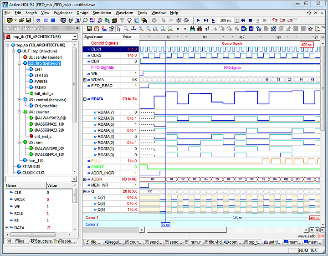Screen dimensions: 328x256
Task: Switch to the Structure tab
Action: pos(41,241)
